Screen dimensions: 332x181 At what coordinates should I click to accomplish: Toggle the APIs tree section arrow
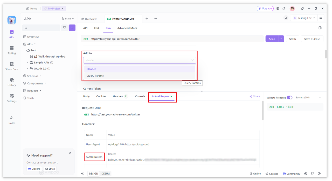(x=35, y=44)
